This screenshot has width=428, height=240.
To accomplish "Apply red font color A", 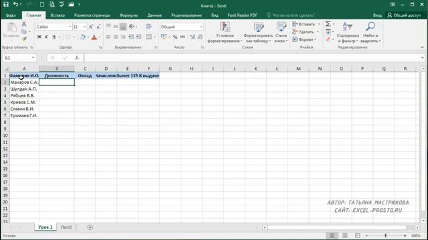I will (94, 37).
